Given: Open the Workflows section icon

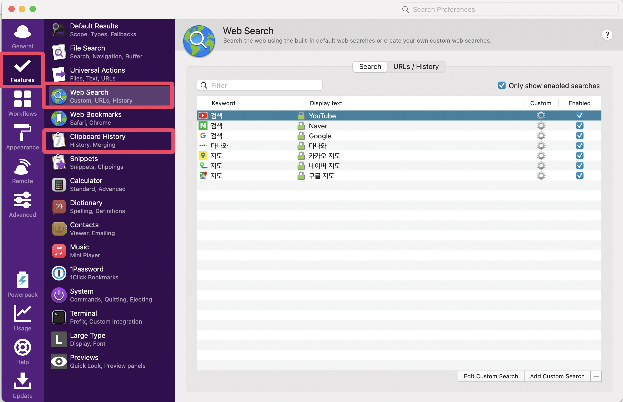Looking at the screenshot, I should tap(22, 99).
